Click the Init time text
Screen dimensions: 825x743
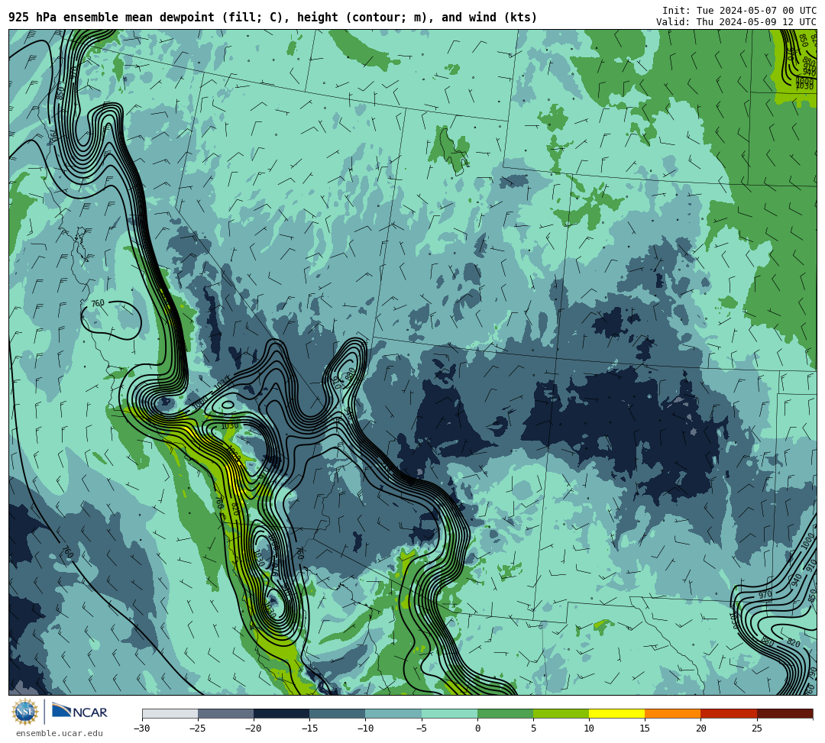click(x=739, y=11)
